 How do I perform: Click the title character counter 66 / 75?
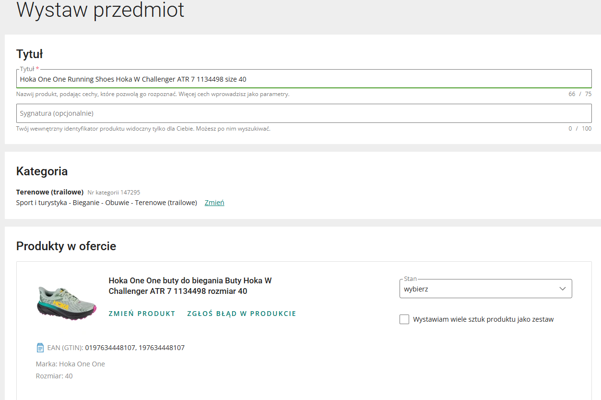(579, 94)
